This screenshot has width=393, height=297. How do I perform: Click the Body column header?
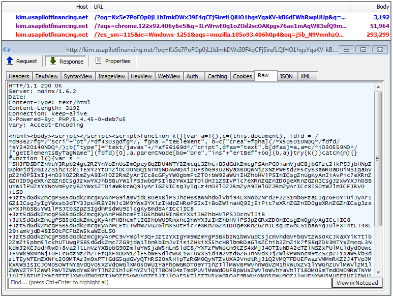click(383, 7)
